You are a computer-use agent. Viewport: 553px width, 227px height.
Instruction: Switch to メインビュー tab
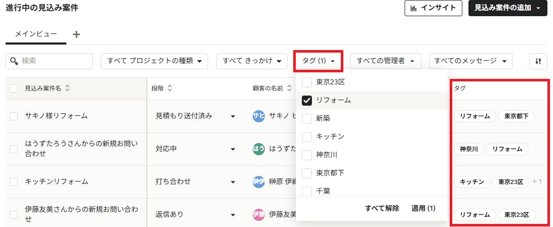point(36,34)
